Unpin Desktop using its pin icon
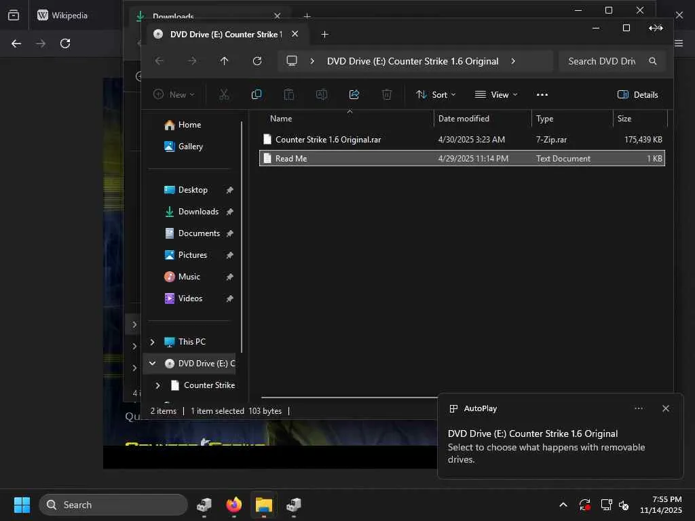This screenshot has width=695, height=521. point(229,190)
